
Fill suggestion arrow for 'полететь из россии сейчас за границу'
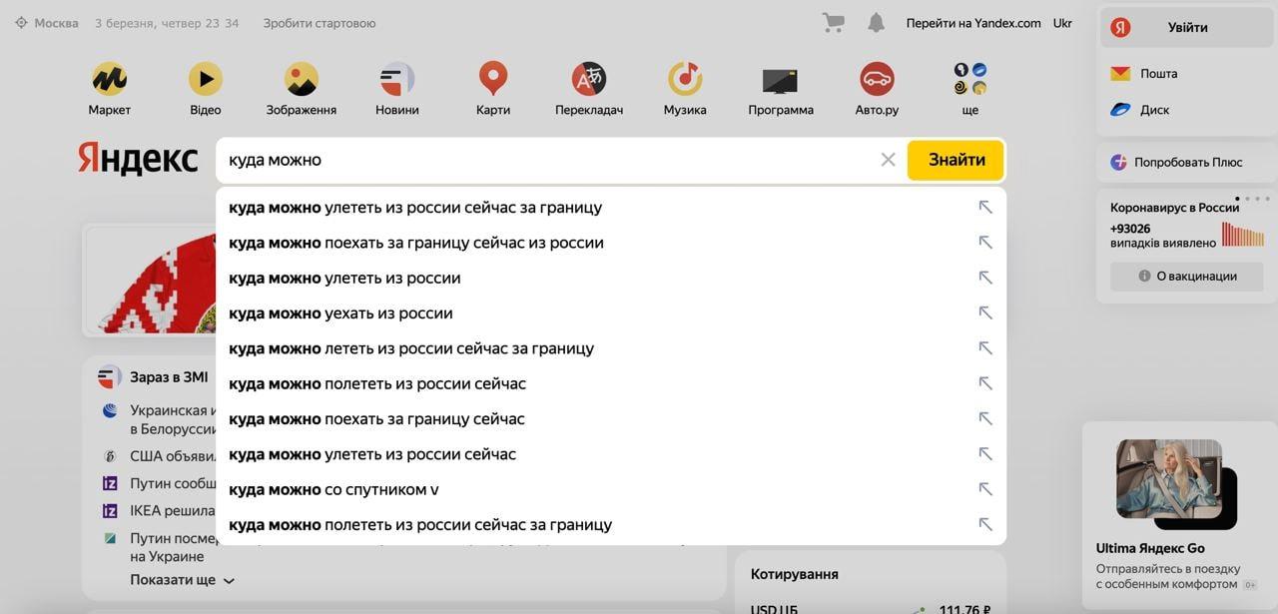[985, 525]
